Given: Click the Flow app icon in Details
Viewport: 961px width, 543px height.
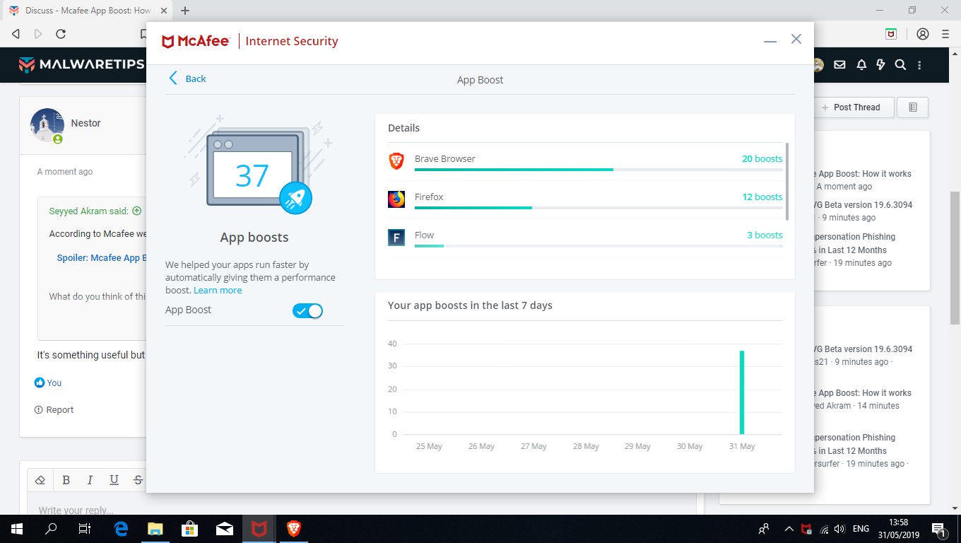Looking at the screenshot, I should (x=396, y=237).
